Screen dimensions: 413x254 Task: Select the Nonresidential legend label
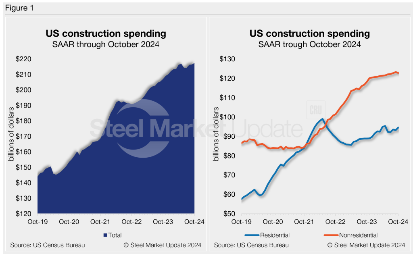[359, 235]
